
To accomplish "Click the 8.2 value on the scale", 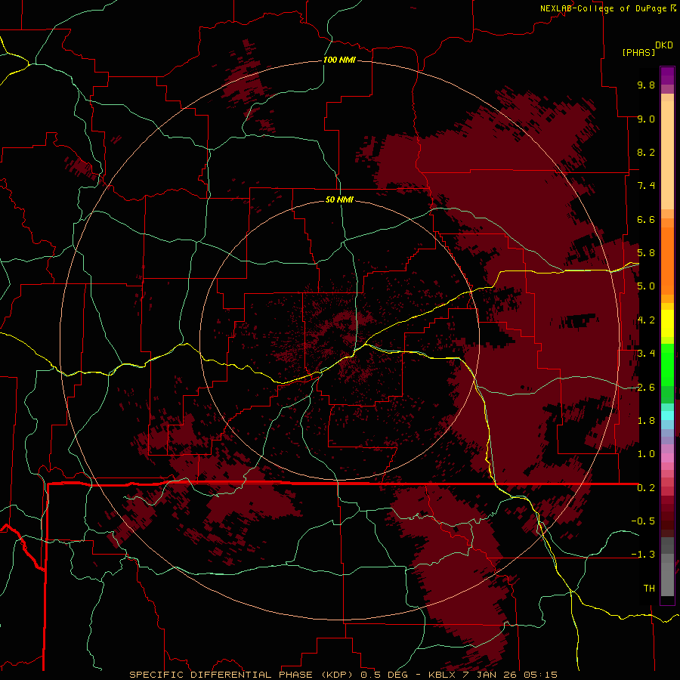I will pos(646,152).
